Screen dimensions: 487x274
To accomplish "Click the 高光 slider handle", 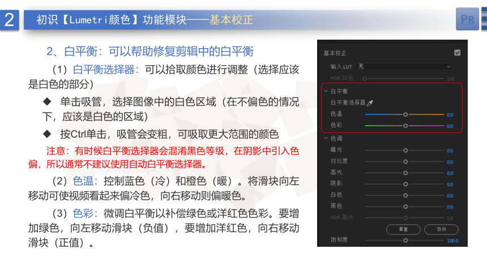I will pyautogui.click(x=405, y=173).
